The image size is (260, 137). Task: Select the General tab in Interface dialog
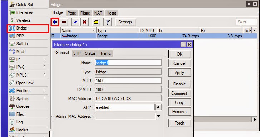tap(62, 53)
